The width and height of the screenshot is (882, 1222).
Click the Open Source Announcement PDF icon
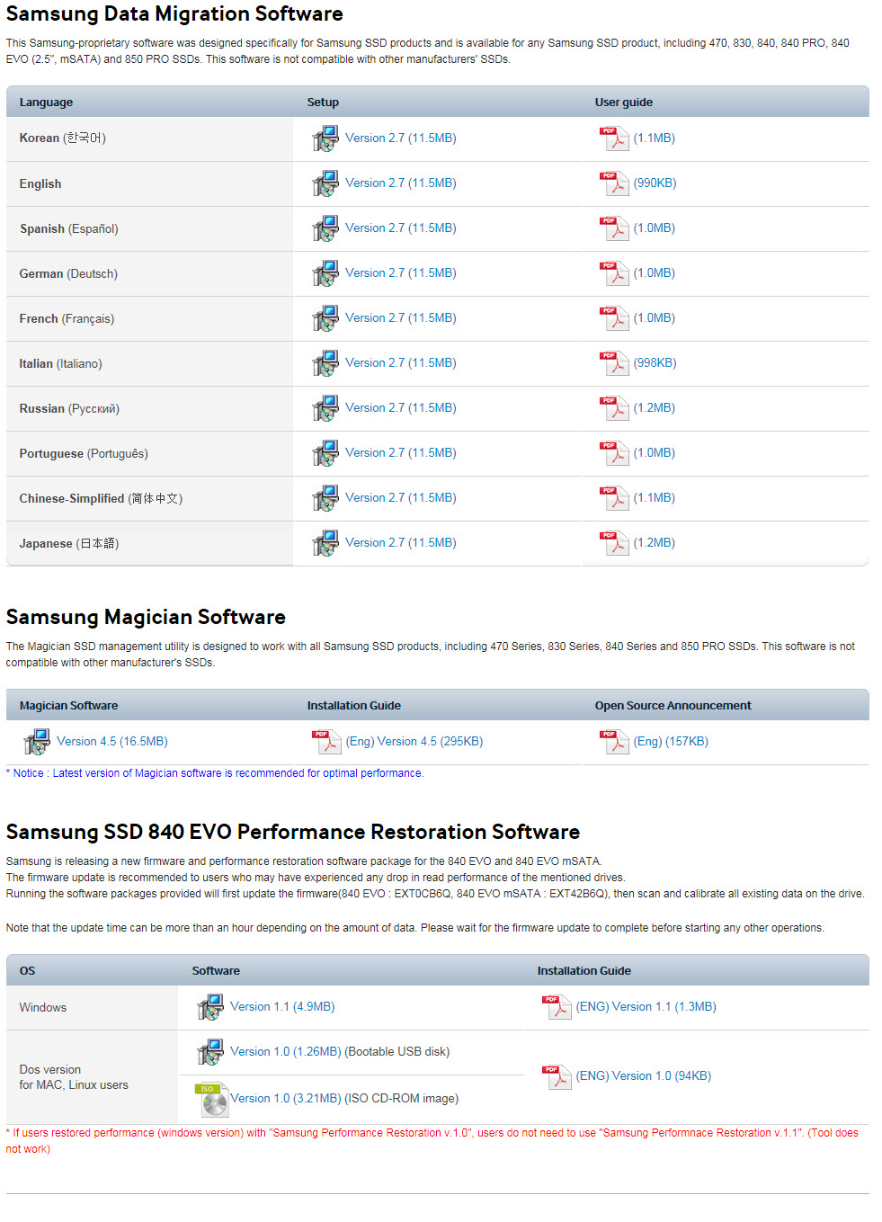(614, 742)
